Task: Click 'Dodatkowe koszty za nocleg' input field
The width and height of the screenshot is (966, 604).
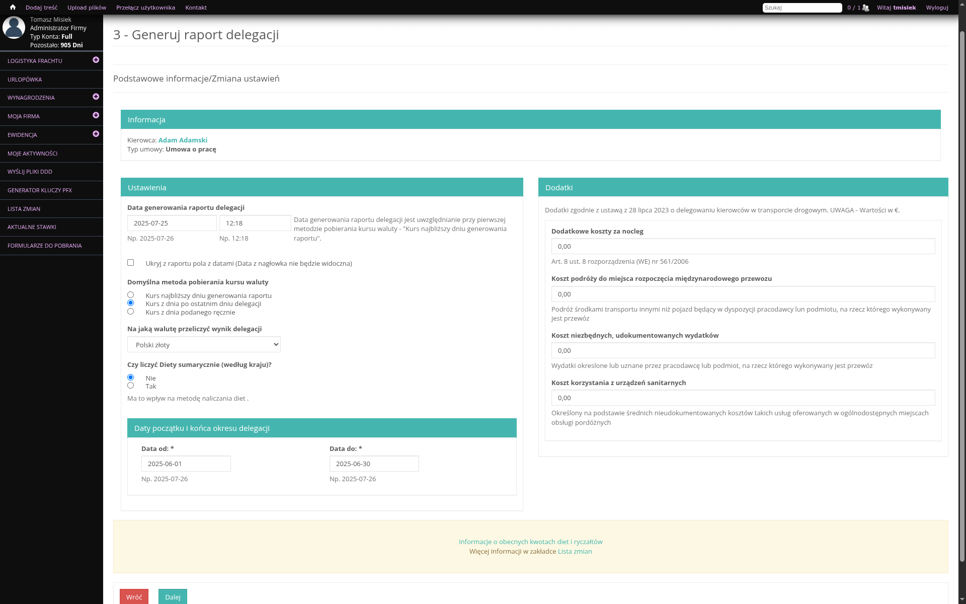Action: click(743, 247)
